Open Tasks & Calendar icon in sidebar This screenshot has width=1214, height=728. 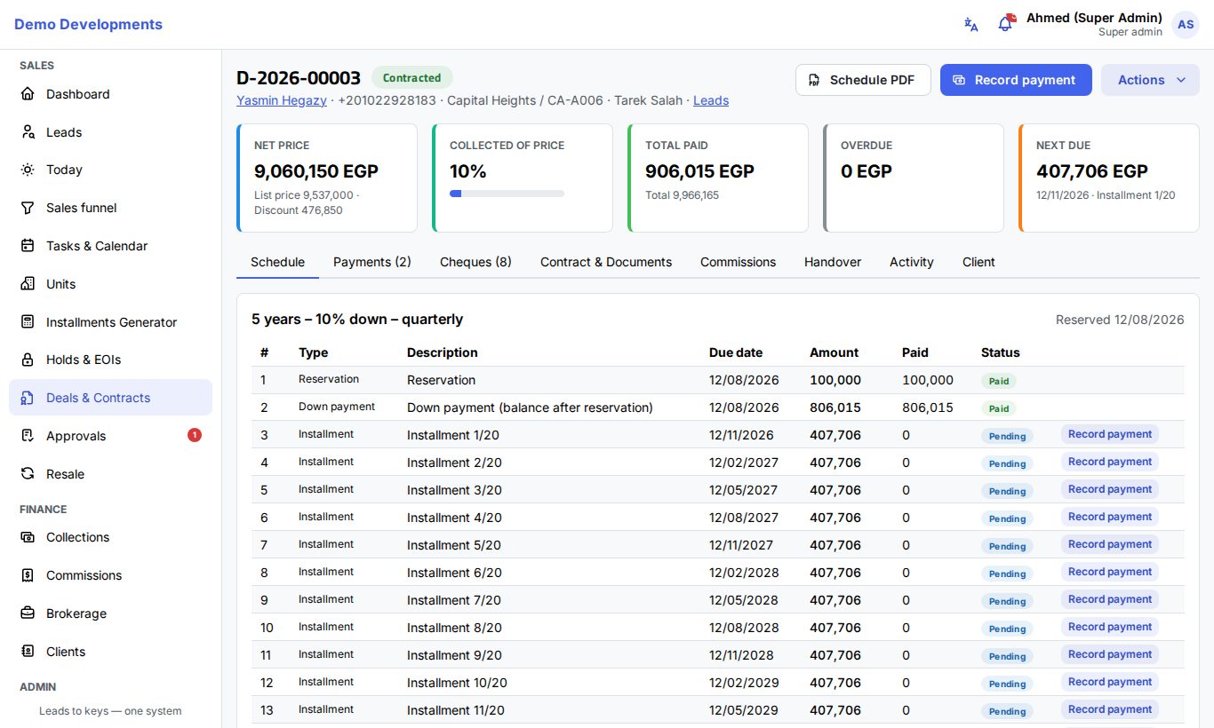click(x=28, y=246)
